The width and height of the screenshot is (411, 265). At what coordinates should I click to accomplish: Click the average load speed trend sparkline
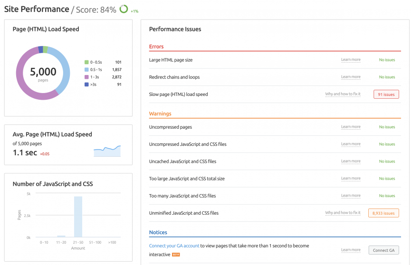pos(107,151)
